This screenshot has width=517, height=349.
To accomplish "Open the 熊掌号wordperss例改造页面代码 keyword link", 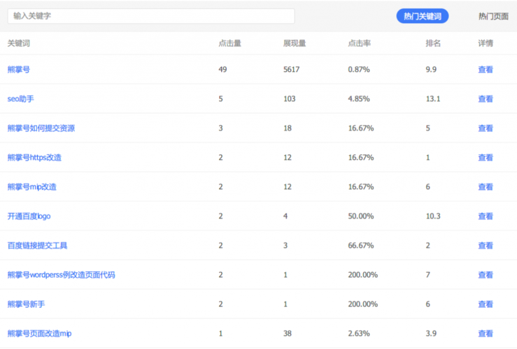I will coord(62,274).
